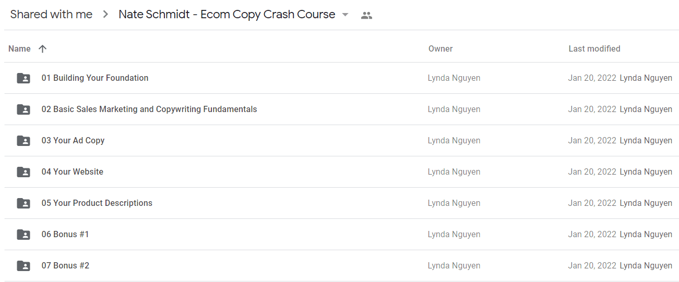Screen dimensions: 679x282
Task: Go back to Shared with me
Action: click(51, 15)
